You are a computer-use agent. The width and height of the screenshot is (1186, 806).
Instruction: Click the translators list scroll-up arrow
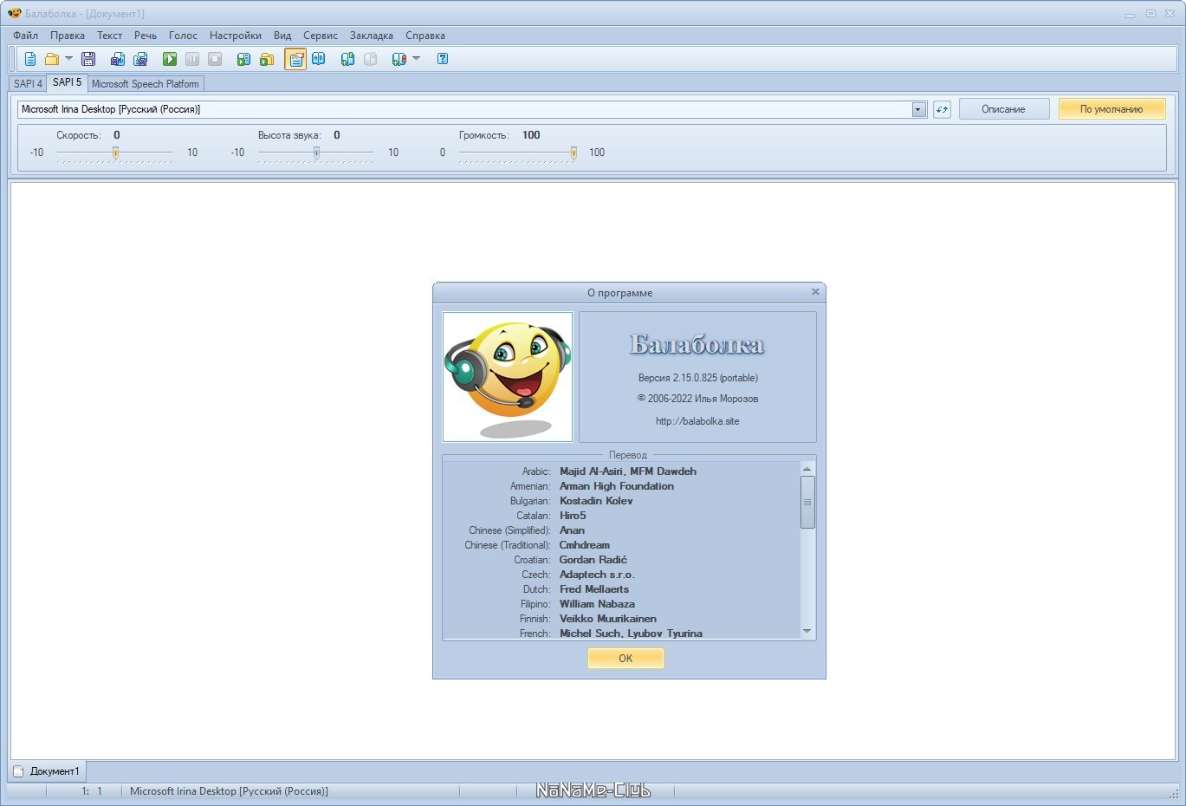[807, 469]
